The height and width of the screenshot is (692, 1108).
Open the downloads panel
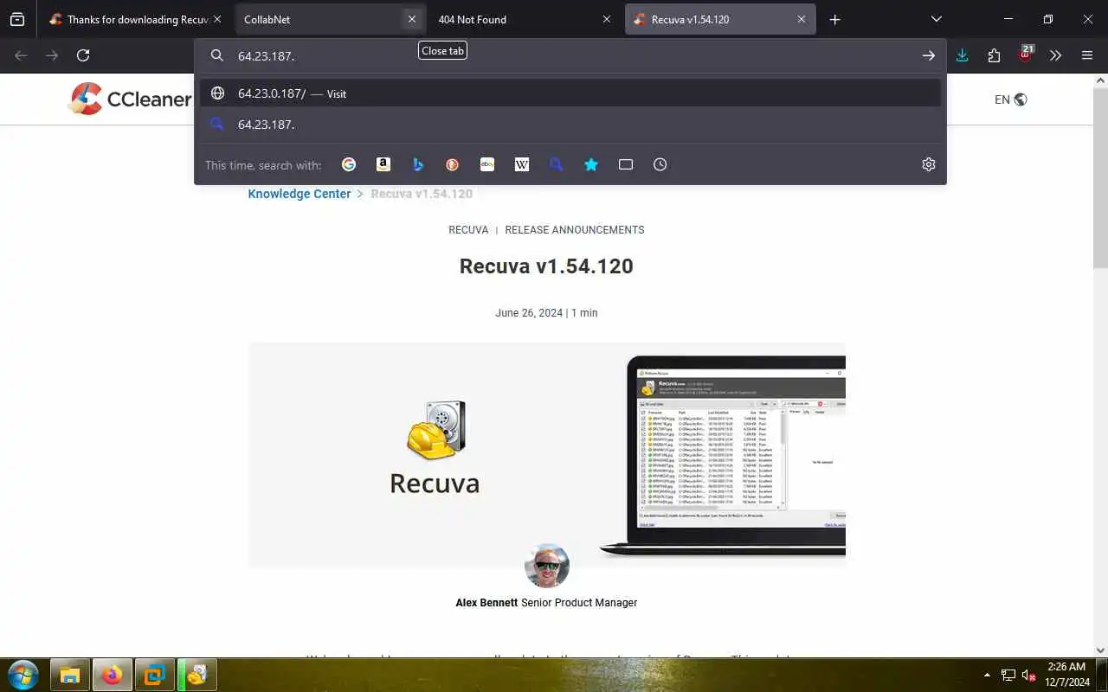963,55
